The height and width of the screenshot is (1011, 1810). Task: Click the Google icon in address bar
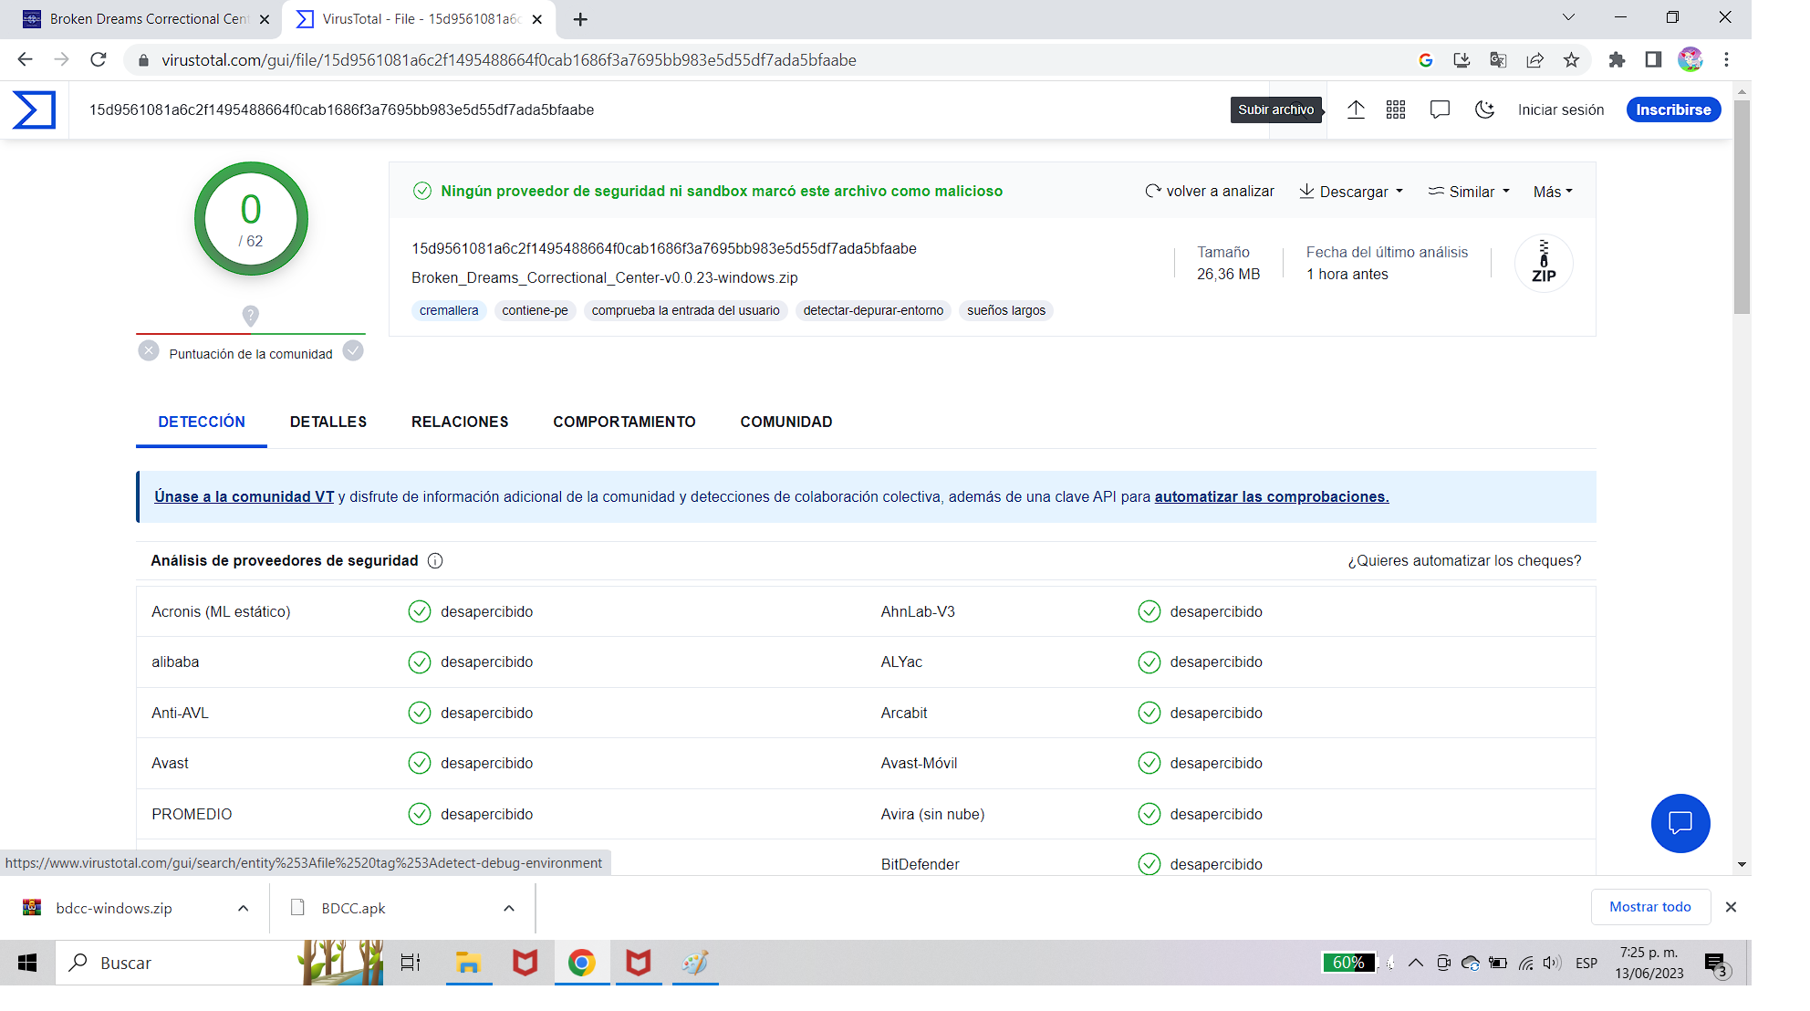click(x=1425, y=60)
